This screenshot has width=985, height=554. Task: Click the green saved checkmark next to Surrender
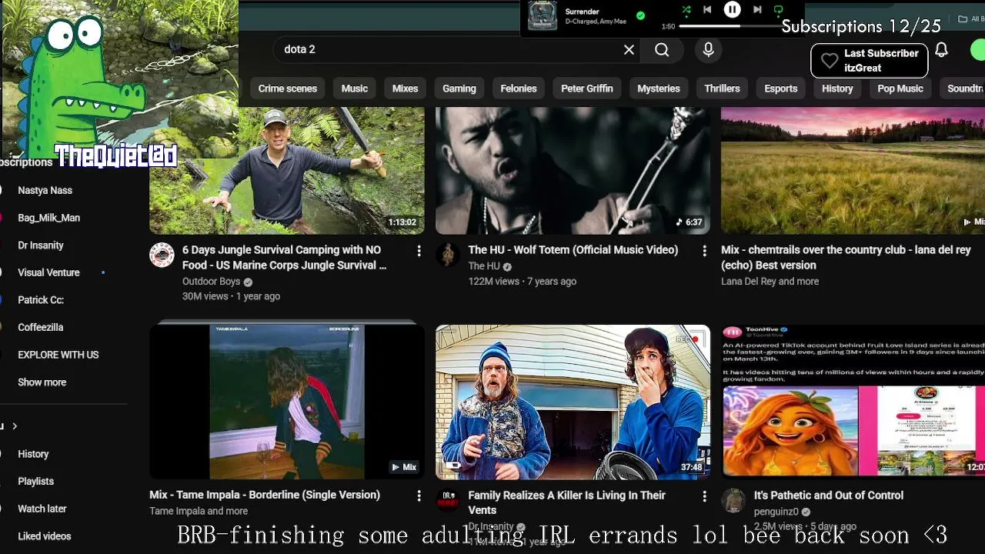(640, 15)
